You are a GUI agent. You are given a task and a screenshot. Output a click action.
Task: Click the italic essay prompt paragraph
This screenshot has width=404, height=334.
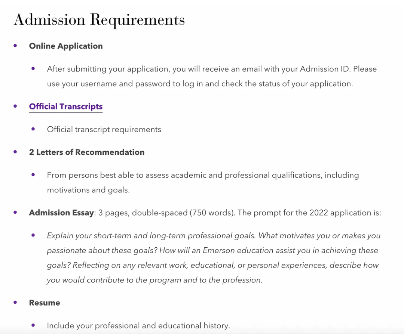214,258
